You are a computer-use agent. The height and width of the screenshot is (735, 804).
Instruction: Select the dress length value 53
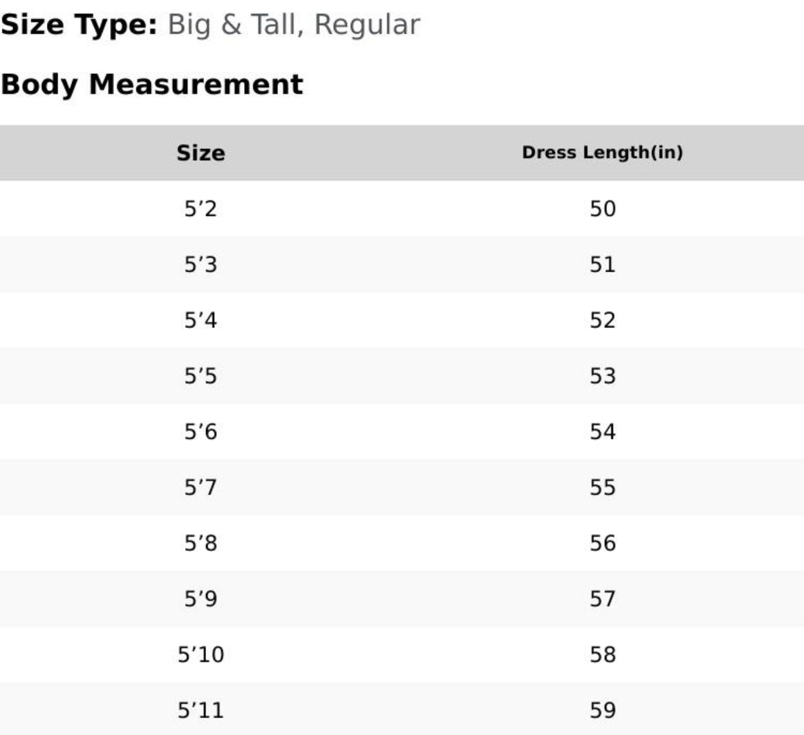point(602,376)
